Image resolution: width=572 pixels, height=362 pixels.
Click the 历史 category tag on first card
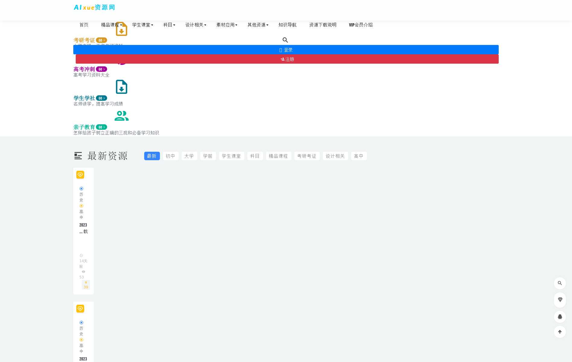coord(81,197)
